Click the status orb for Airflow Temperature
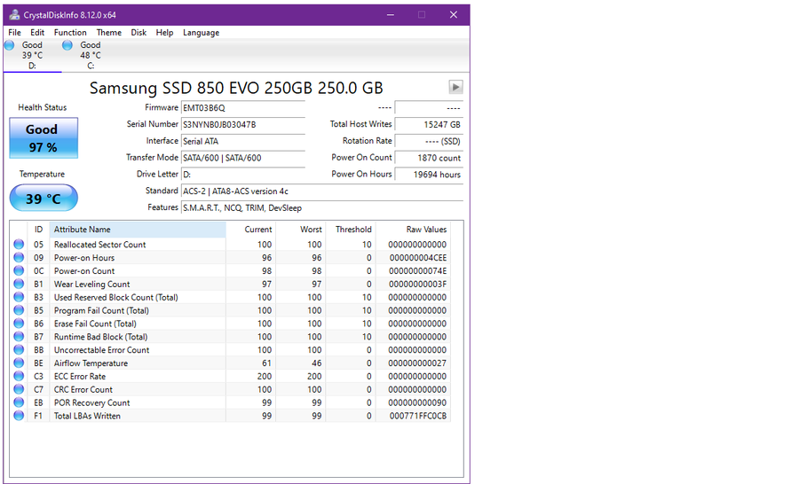 19,363
